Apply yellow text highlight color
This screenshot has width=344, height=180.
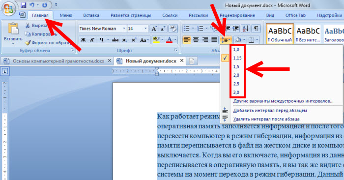pyautogui.click(x=156, y=40)
